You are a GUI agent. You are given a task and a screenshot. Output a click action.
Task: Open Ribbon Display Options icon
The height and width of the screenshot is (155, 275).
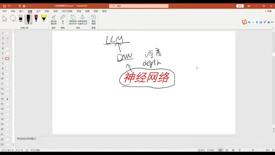[249, 6]
